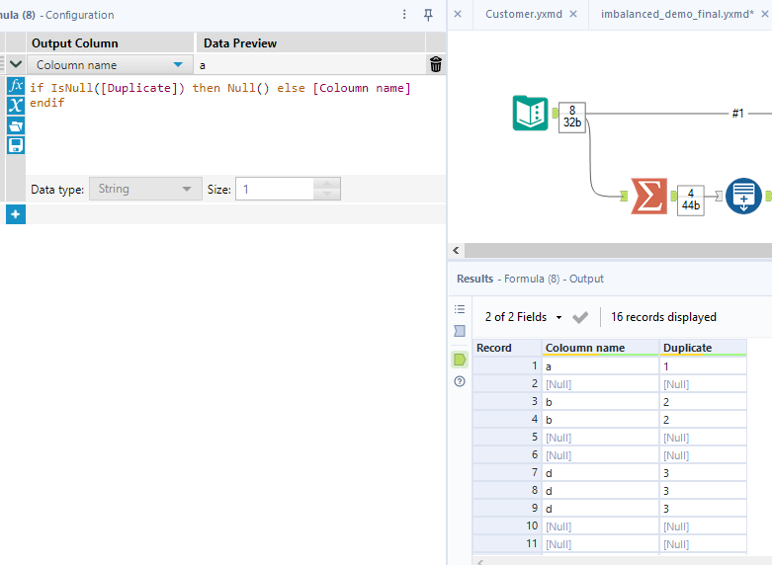
Task: Open the Coloumn name output column dropdown
Action: coord(178,65)
